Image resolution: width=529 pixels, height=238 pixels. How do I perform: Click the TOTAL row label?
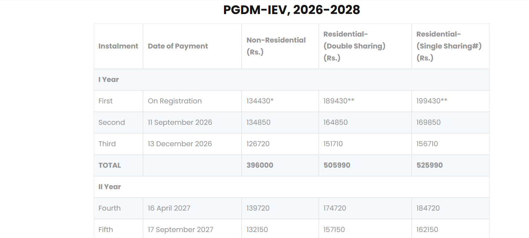[x=110, y=165]
